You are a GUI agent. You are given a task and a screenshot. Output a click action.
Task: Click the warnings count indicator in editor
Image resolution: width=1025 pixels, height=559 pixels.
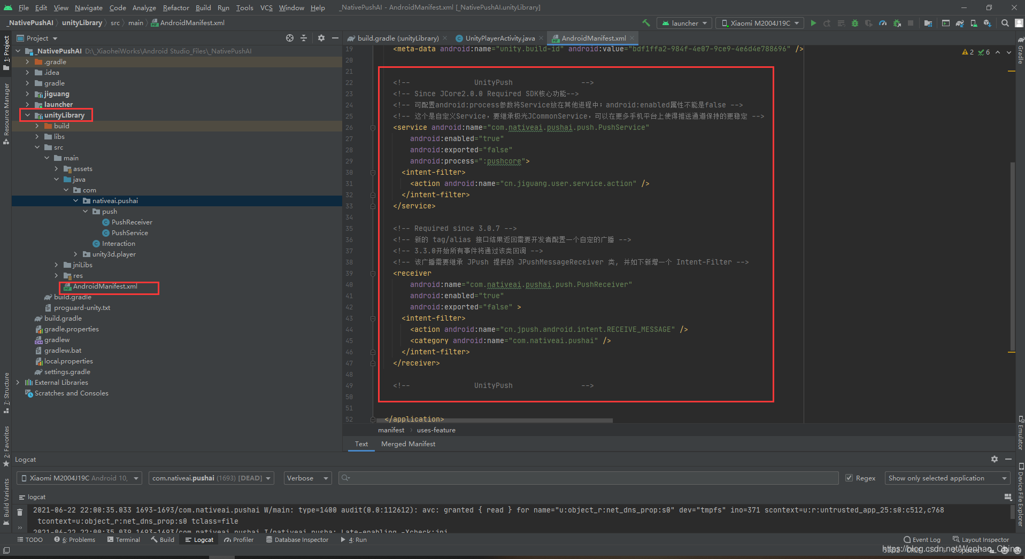968,52
